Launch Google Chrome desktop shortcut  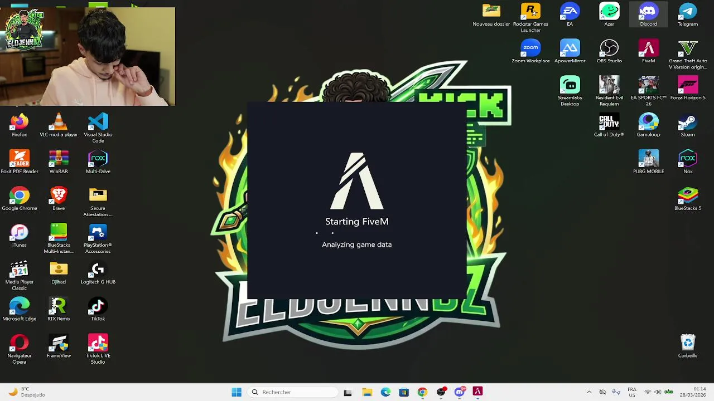coord(19,199)
